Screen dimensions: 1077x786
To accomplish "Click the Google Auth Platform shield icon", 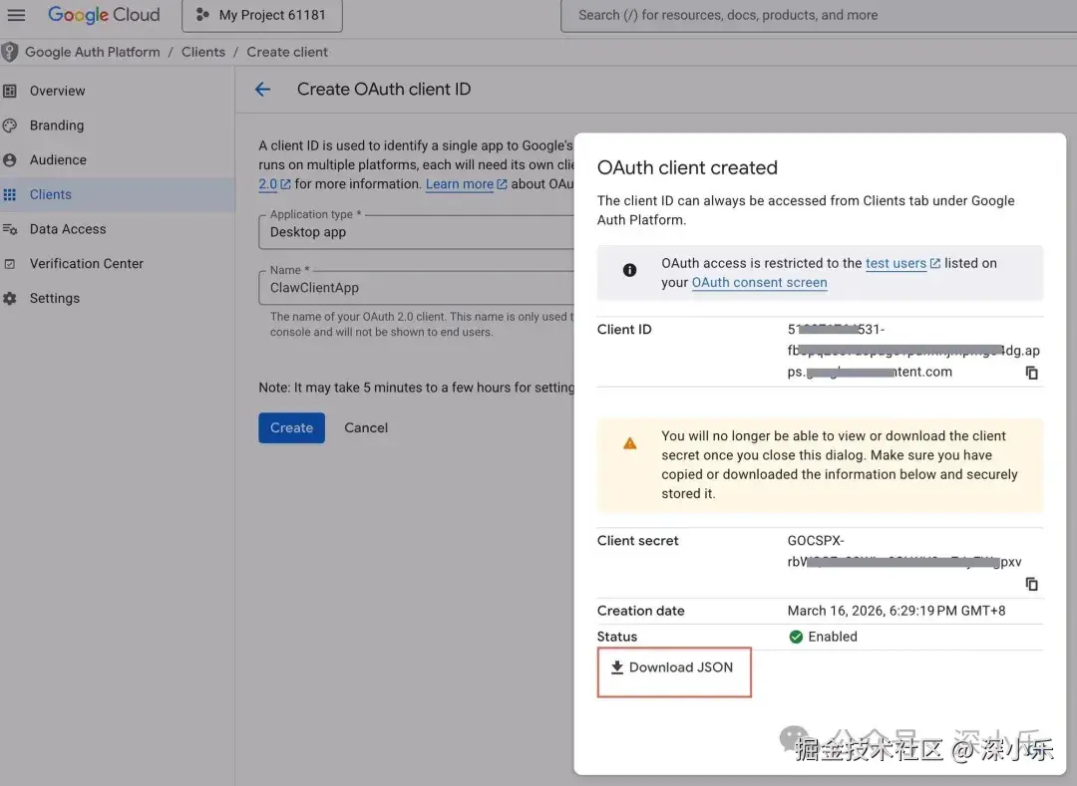I will (x=10, y=52).
